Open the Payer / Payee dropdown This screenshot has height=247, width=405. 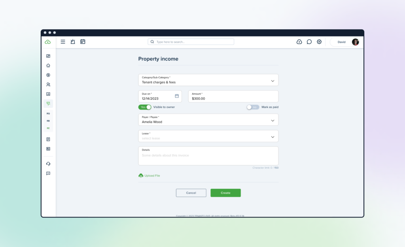[208, 120]
